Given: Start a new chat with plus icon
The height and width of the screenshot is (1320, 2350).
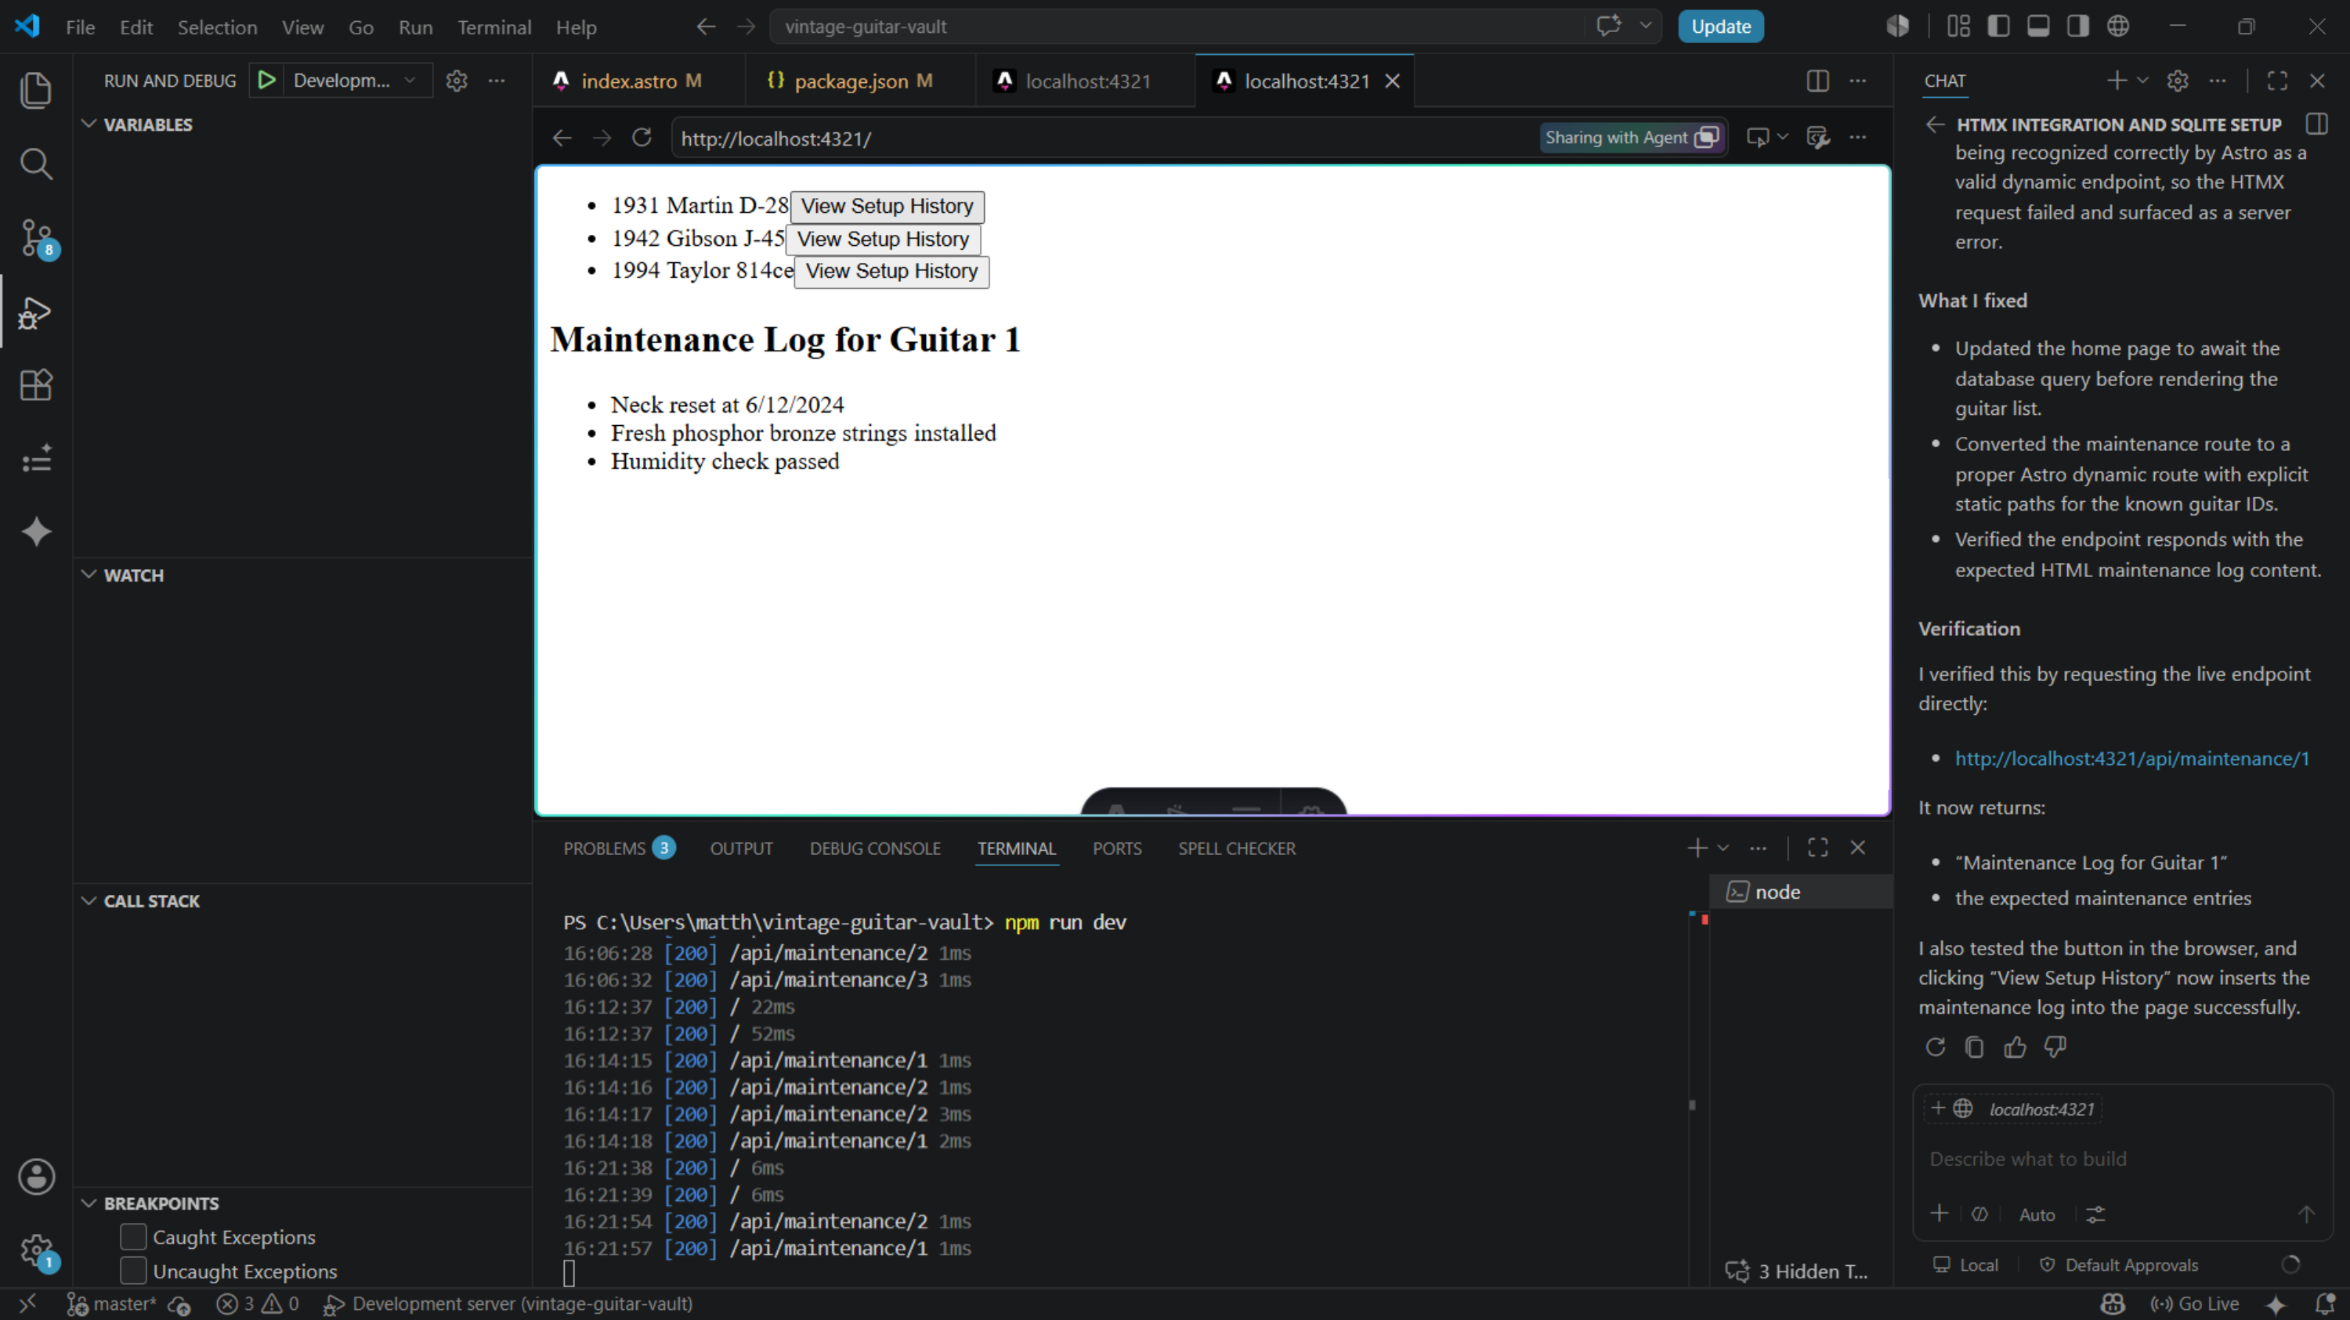Looking at the screenshot, I should (x=2117, y=80).
